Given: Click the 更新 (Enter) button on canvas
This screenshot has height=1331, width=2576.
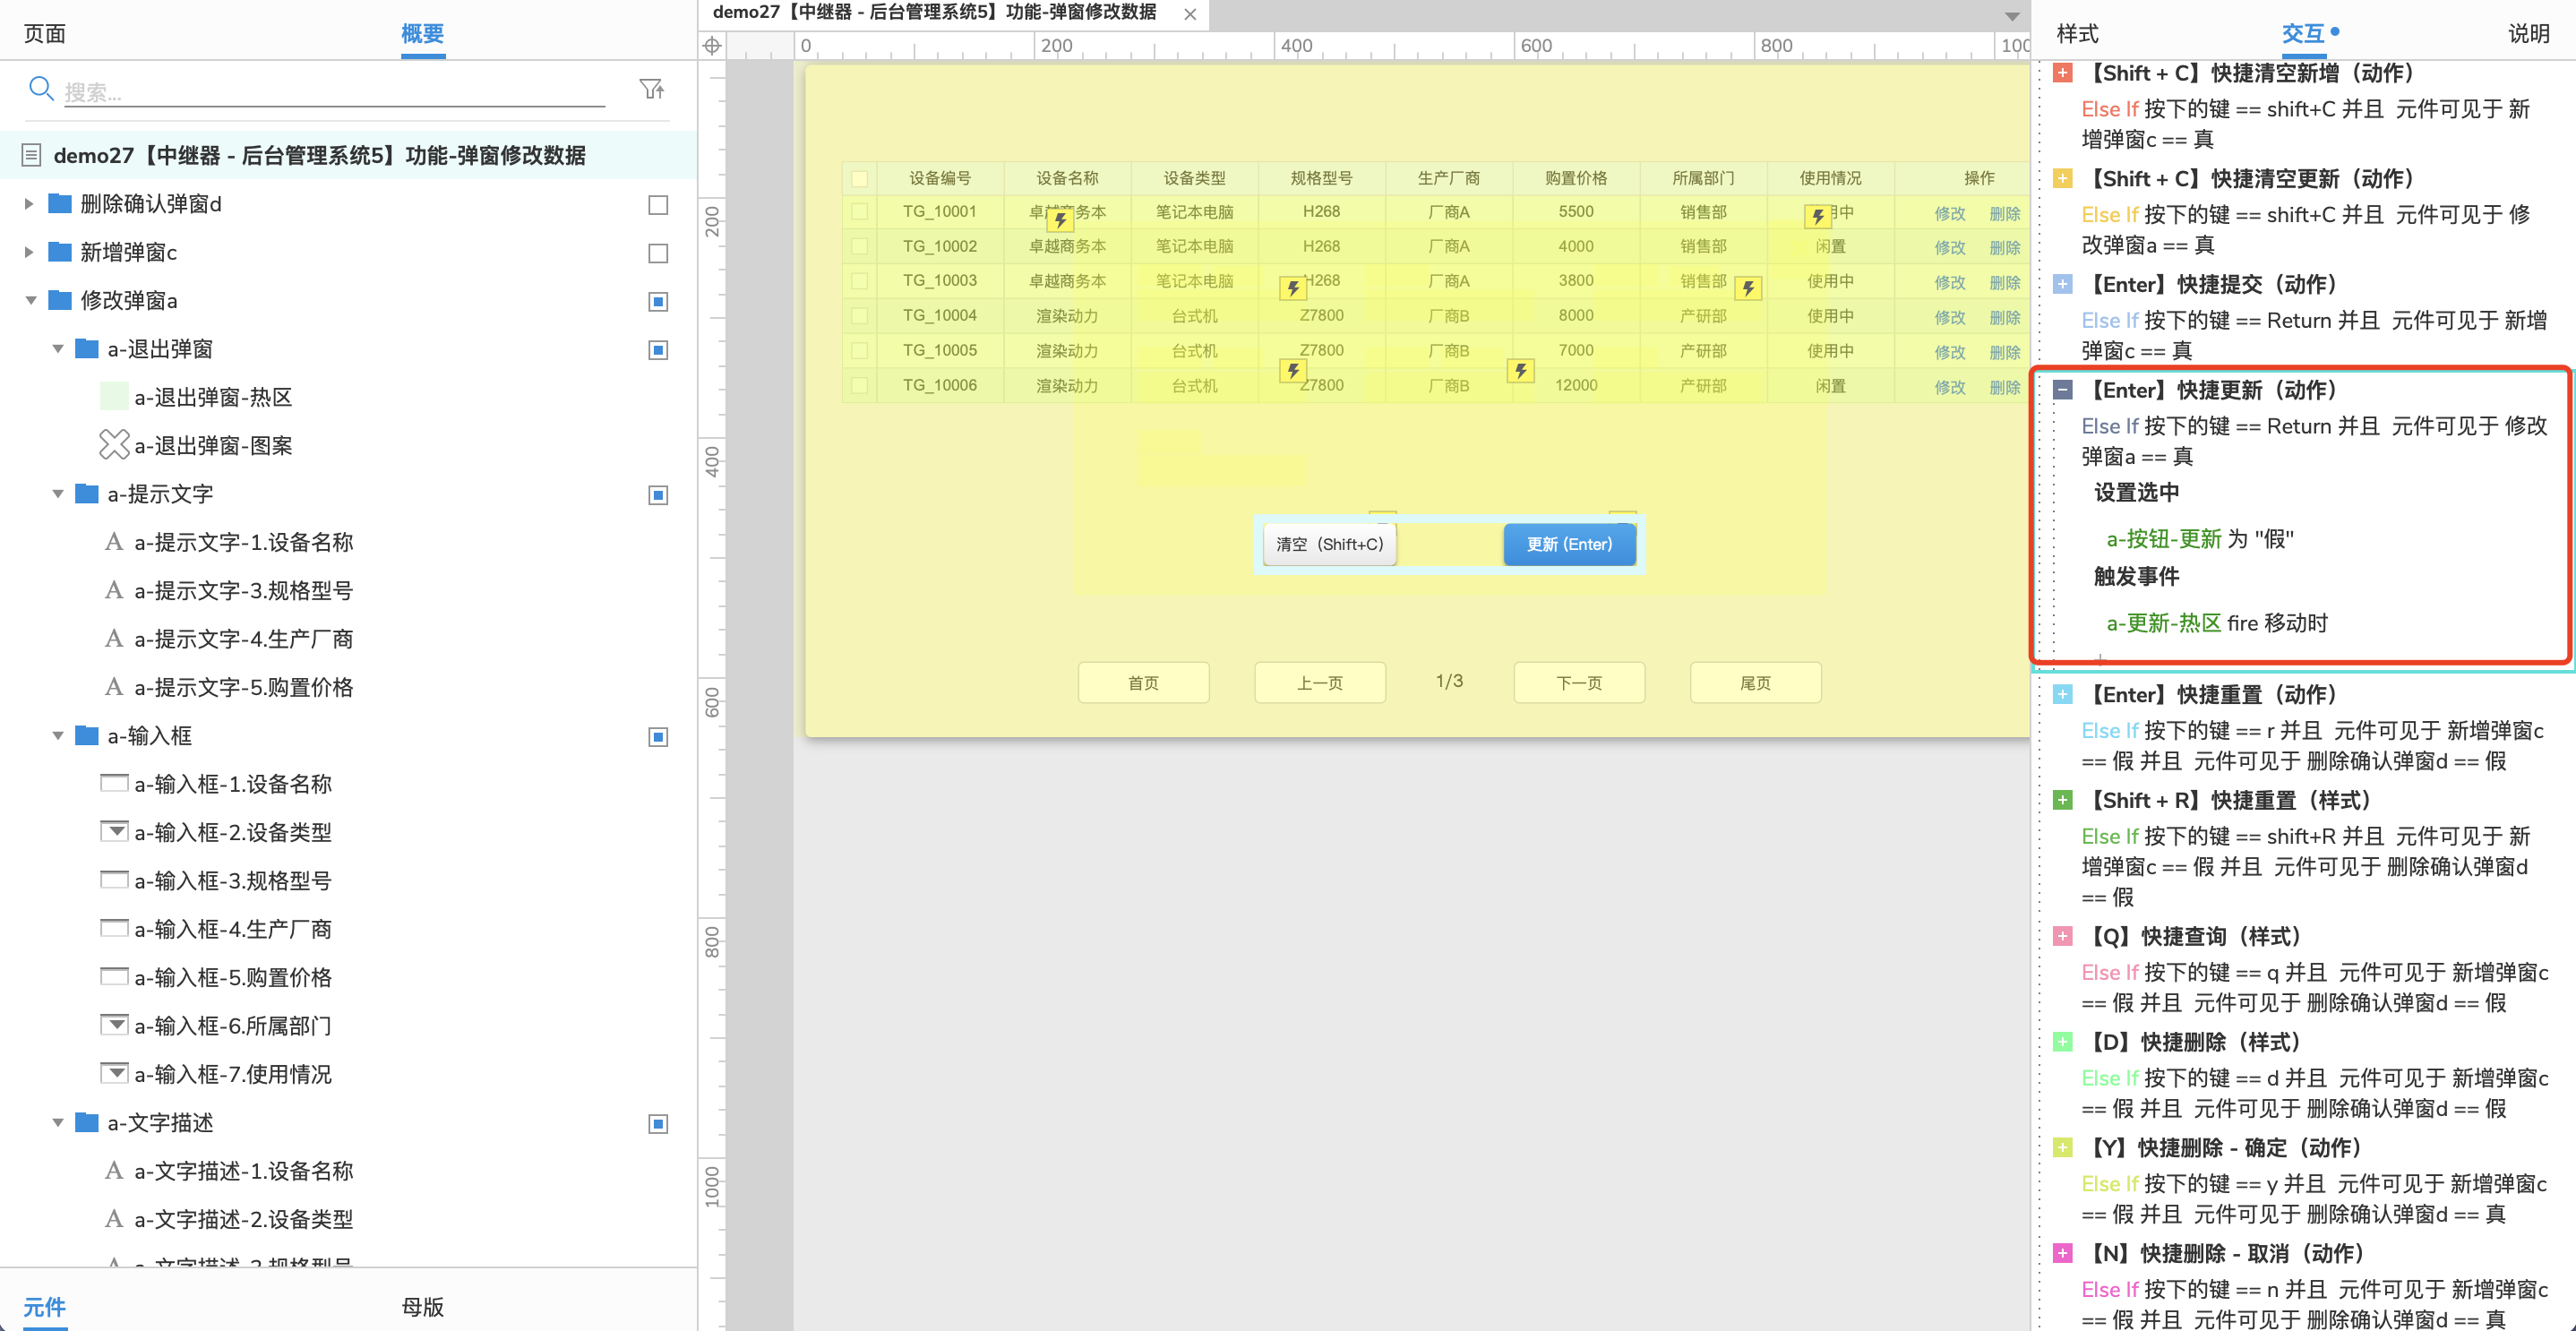Looking at the screenshot, I should (1569, 544).
